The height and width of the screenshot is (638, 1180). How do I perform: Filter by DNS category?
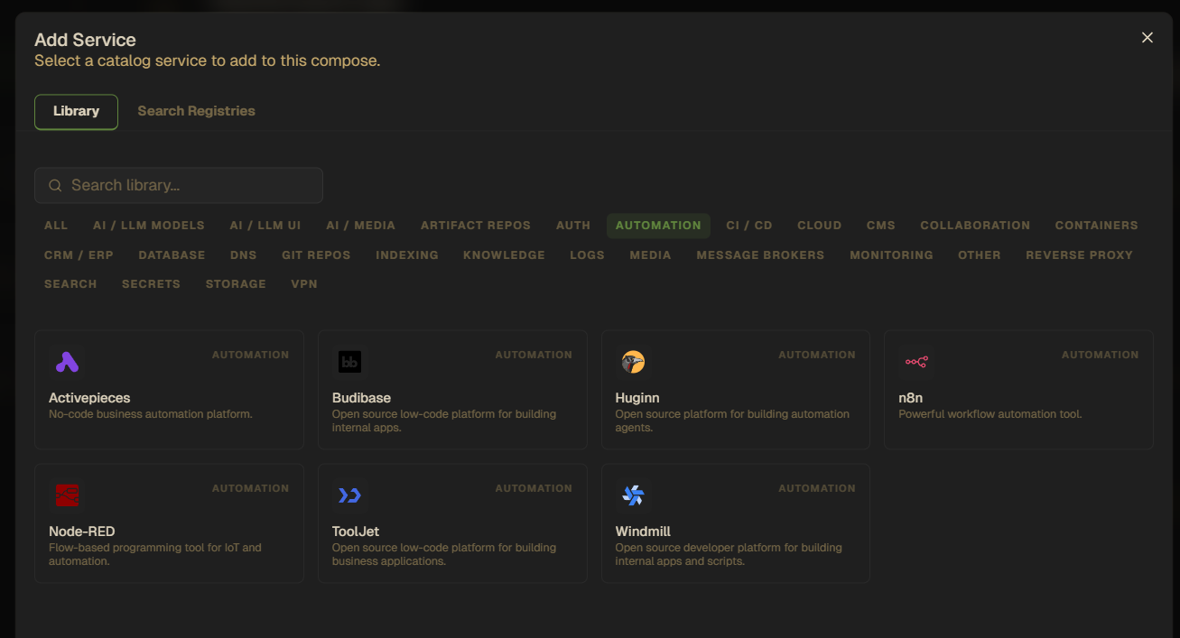244,255
